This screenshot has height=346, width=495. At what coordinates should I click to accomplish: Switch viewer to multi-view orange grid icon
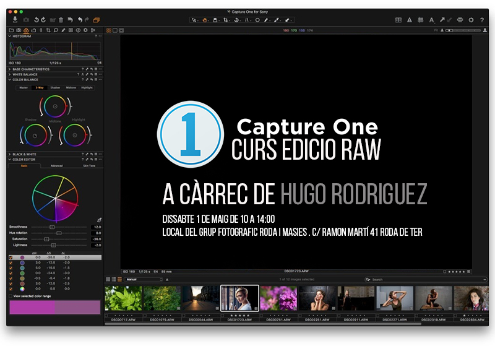coord(109,30)
